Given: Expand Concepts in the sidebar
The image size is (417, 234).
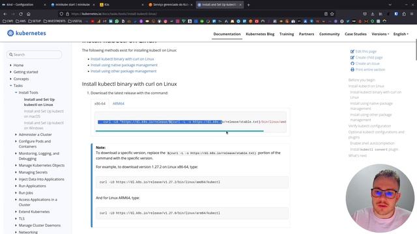Looking at the screenshot, I should pos(10,79).
